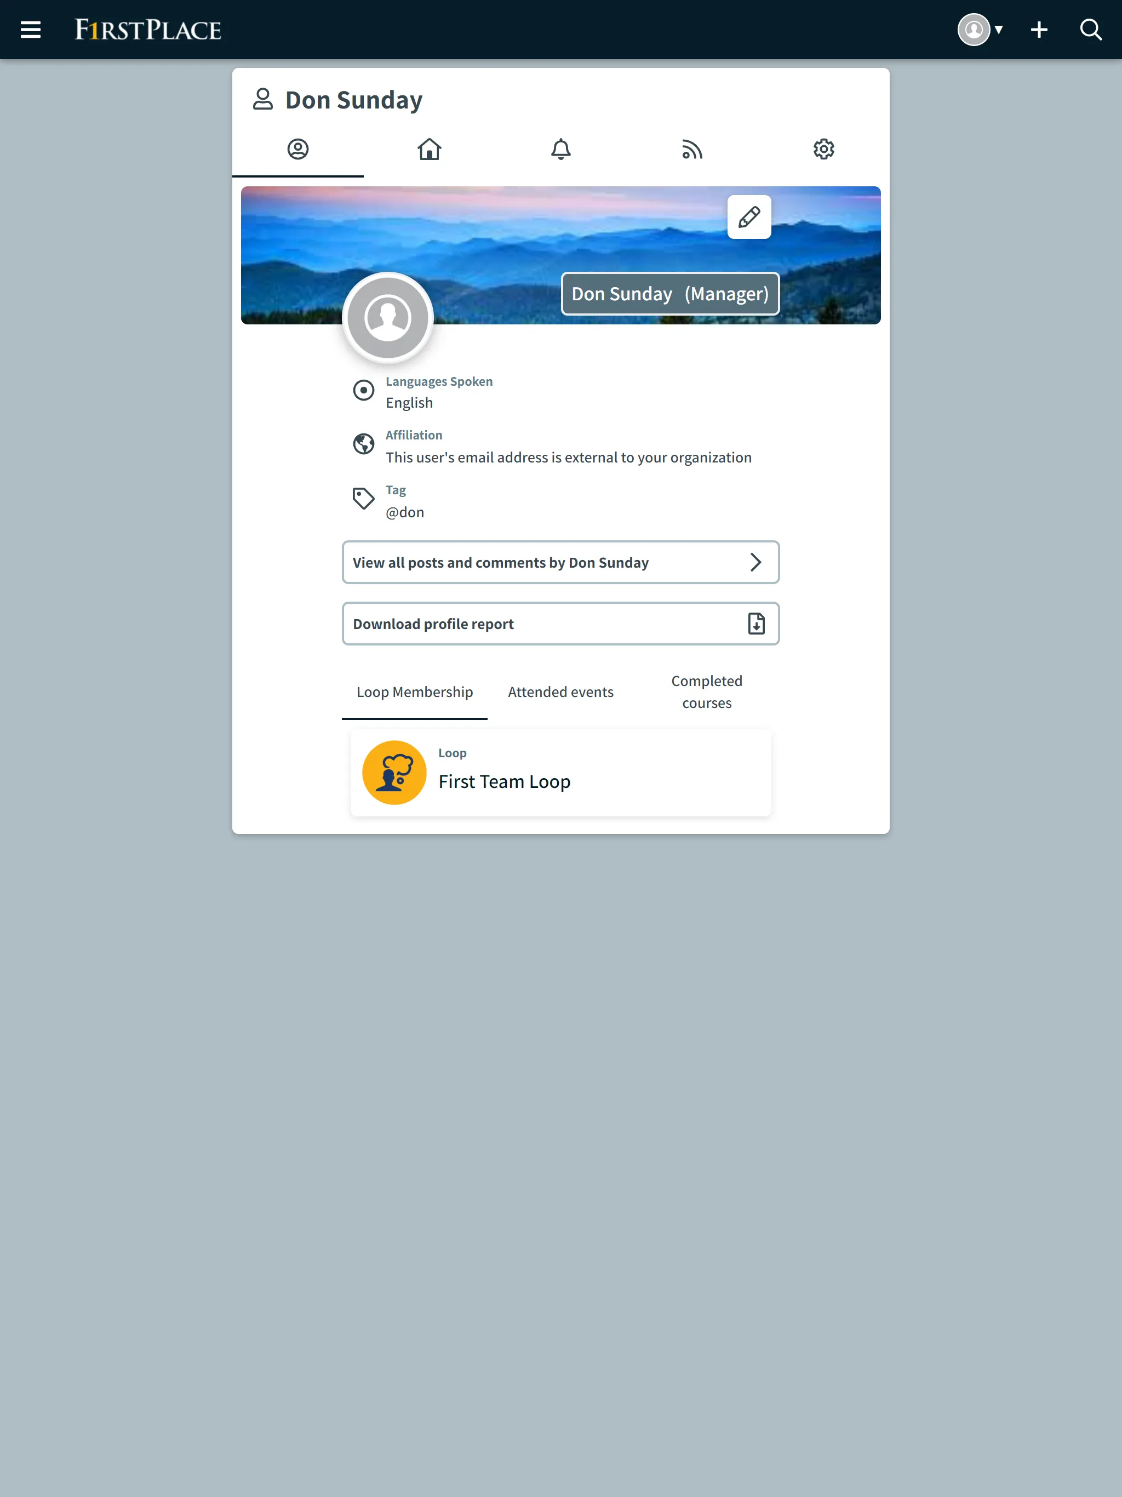Click the hamburger menu icon
Viewport: 1122px width, 1497px height.
[31, 30]
